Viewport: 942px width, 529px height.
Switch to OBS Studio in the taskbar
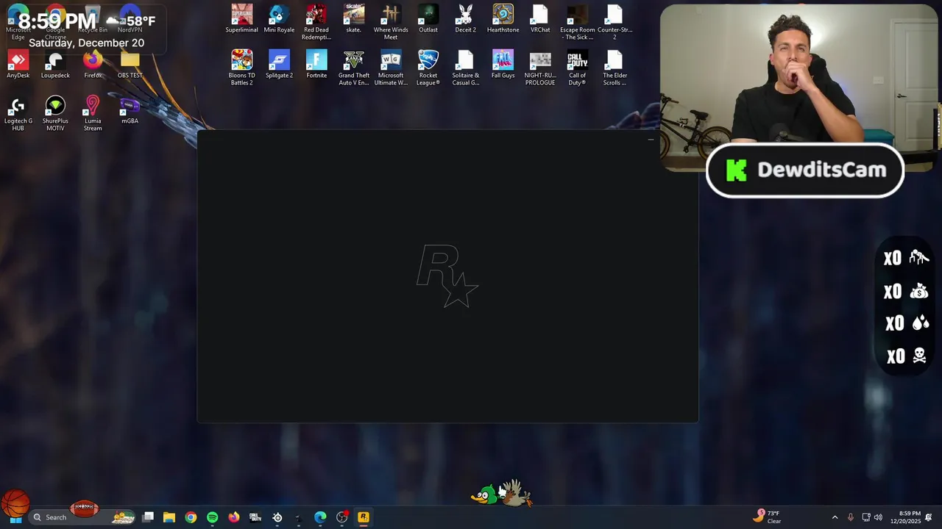click(x=341, y=517)
